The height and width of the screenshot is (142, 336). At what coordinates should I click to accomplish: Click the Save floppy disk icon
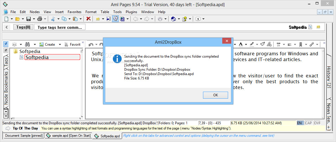29,19
